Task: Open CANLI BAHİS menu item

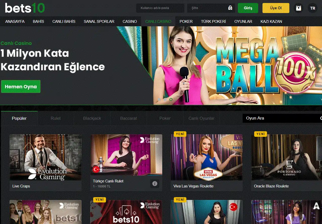Action: [x=64, y=22]
